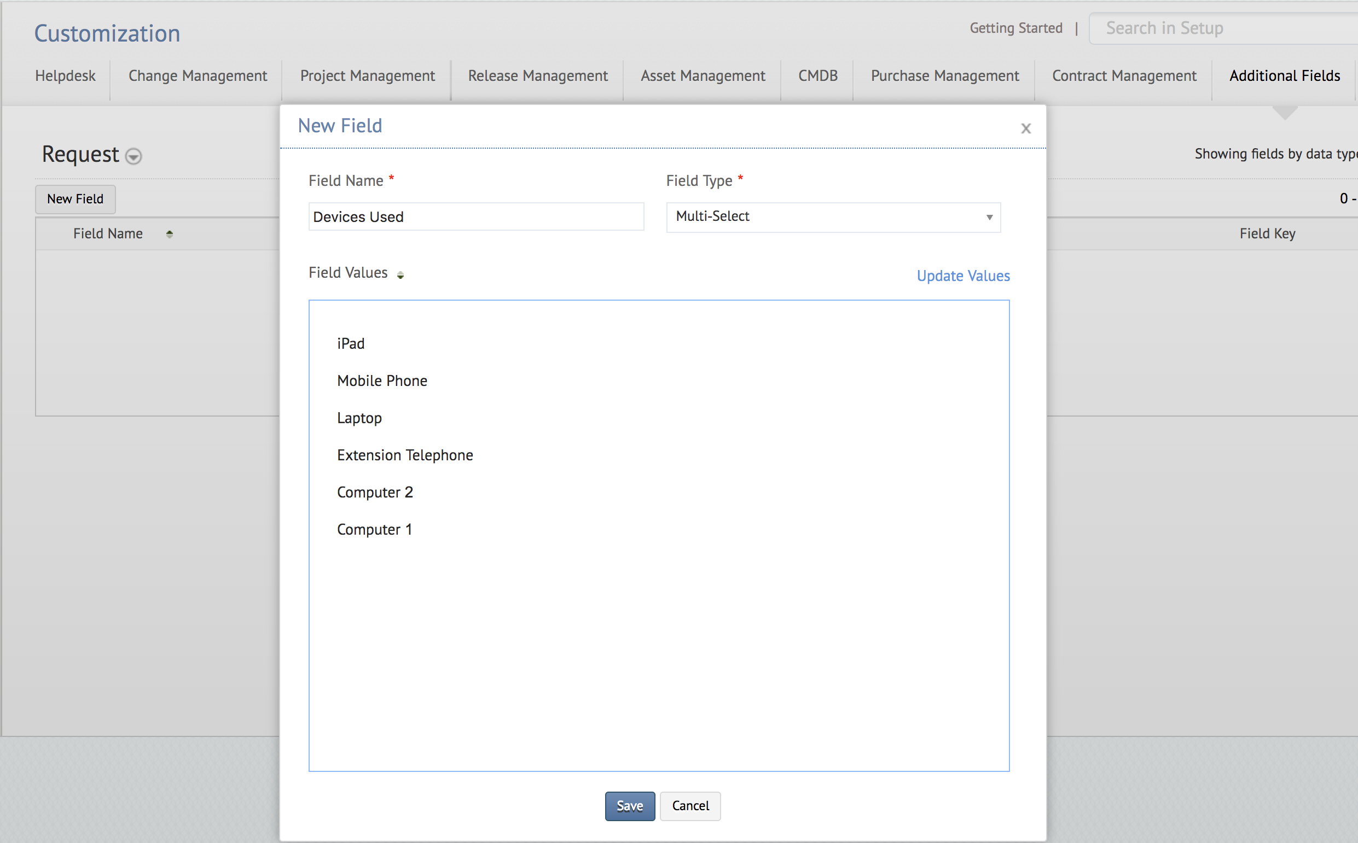The height and width of the screenshot is (843, 1358).
Task: Select the Extension Telephone value
Action: coord(405,455)
